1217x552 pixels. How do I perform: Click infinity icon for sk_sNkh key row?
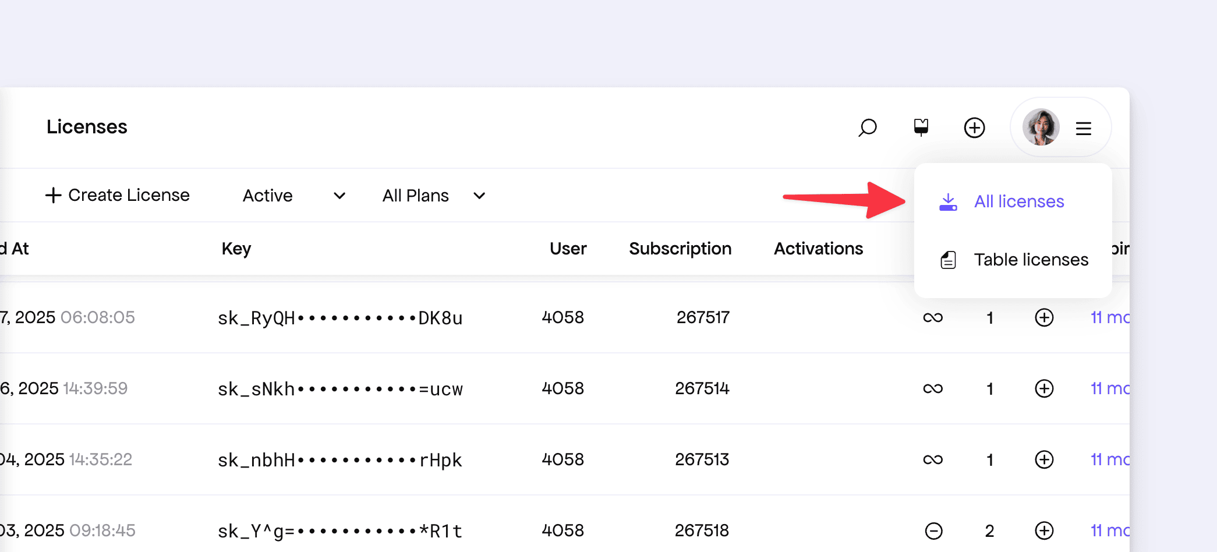(933, 388)
